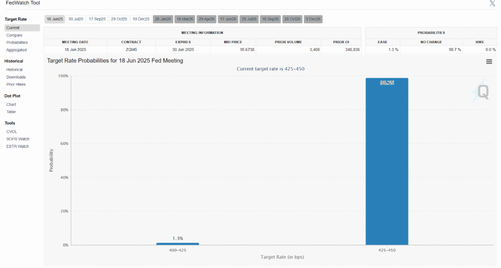501x268 pixels.
Task: Click the 98.7% bar data label
Action: coord(387,83)
